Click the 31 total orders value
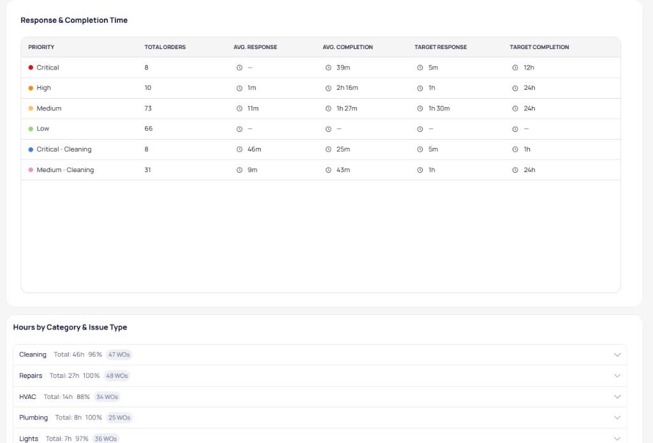This screenshot has height=443, width=653. click(148, 170)
